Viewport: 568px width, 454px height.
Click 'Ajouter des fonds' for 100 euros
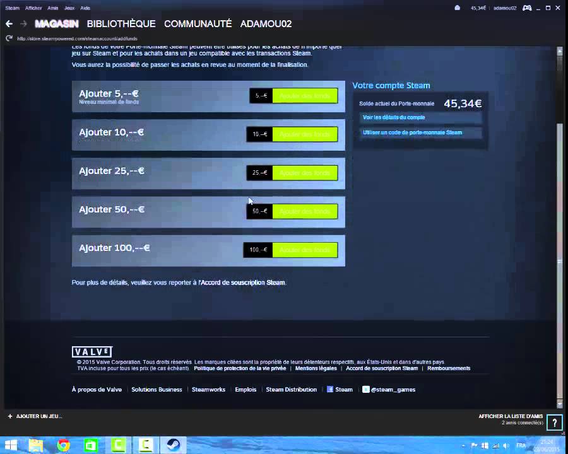coord(305,250)
